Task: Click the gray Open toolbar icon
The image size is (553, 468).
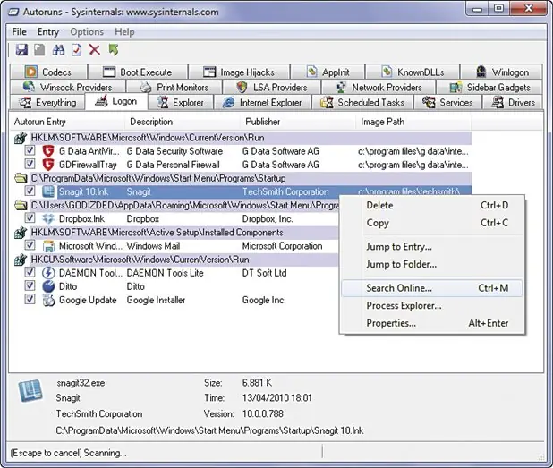Action: pos(39,50)
